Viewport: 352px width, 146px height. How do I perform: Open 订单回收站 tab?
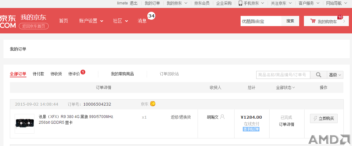click(169, 74)
